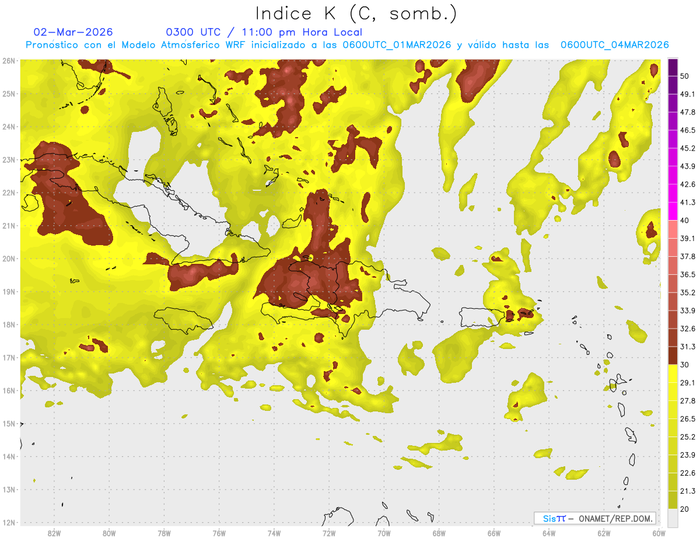Click the color scale value '50'
Viewport: 700px width, 541px height.
tap(684, 76)
